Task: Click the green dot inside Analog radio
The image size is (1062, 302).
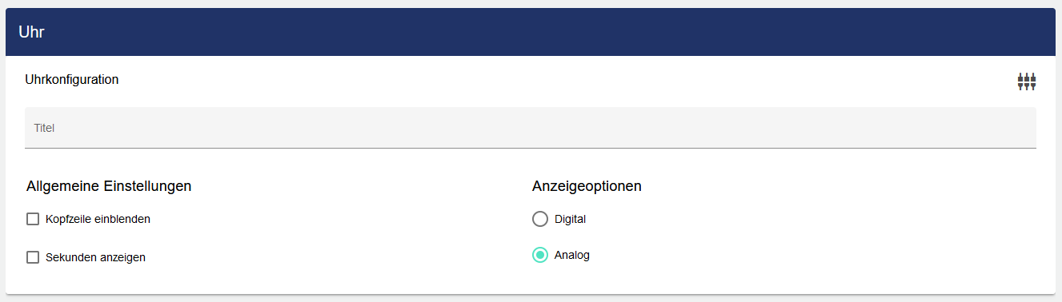Action: (x=540, y=256)
